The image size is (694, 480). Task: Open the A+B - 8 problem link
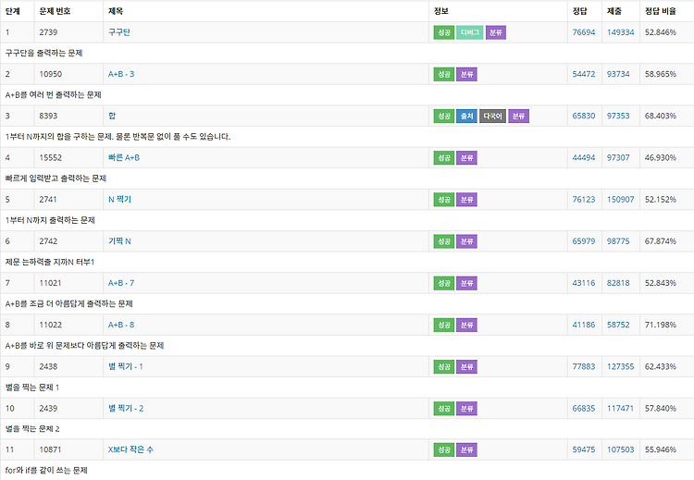[121, 325]
